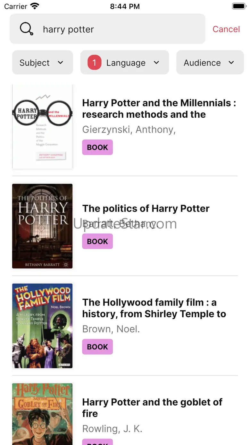Image resolution: width=250 pixels, height=445 pixels.
Task: Tap BOOK tag under Gierzynski, Anthony
Action: [97, 147]
